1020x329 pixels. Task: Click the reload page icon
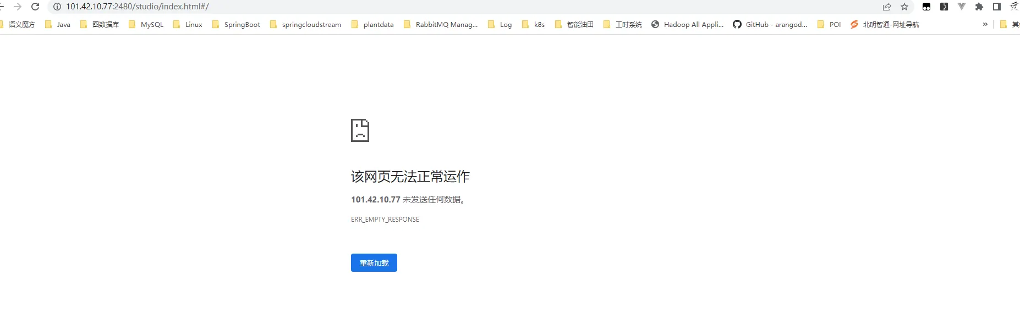(35, 7)
